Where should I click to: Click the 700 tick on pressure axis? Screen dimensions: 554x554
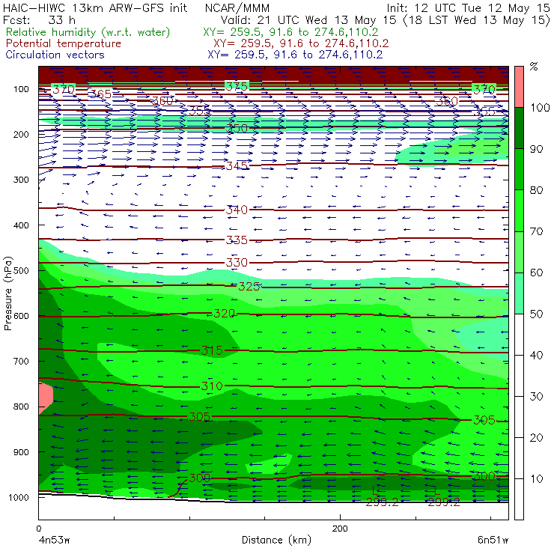[x=21, y=361]
